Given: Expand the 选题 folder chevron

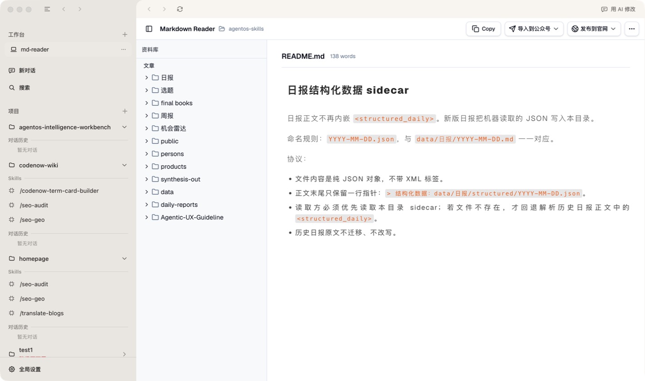Looking at the screenshot, I should coord(147,90).
